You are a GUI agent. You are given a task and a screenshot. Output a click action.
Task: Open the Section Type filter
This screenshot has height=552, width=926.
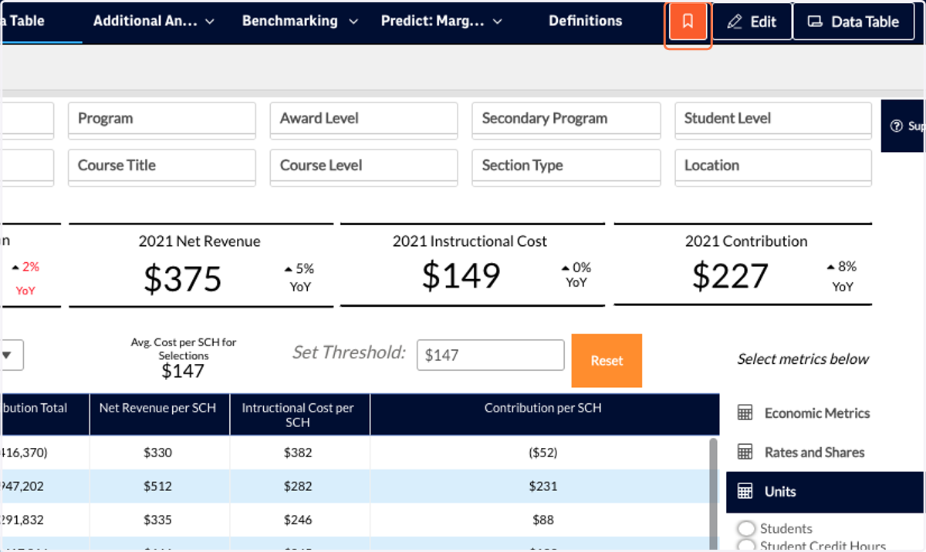coord(566,167)
